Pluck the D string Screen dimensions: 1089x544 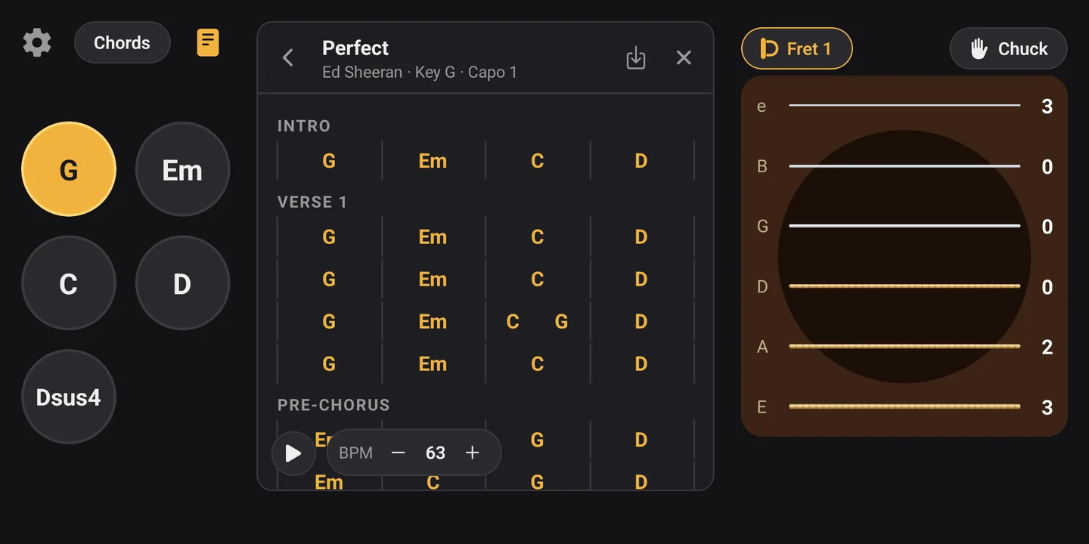pos(904,286)
